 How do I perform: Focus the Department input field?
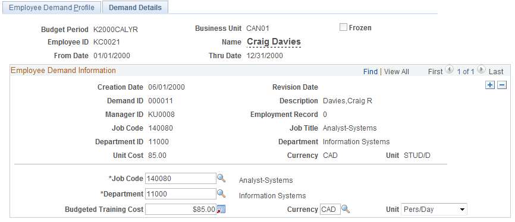181,194
